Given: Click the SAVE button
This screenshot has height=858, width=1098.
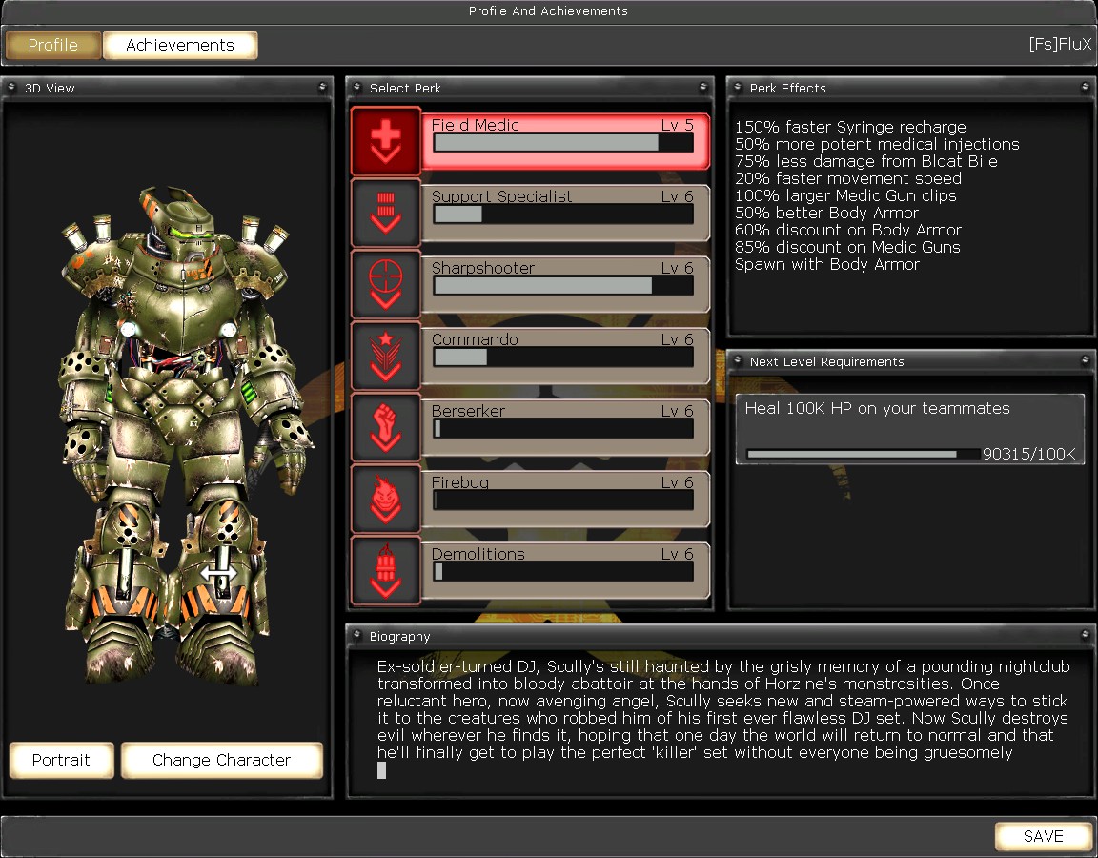Looking at the screenshot, I should pyautogui.click(x=1043, y=836).
